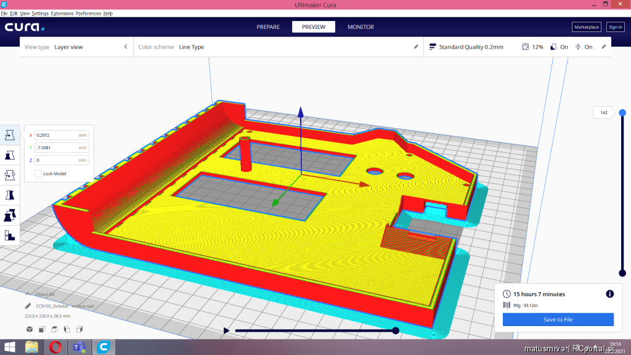The image size is (631, 355).
Task: Select the Scale tool
Action: tap(10, 155)
